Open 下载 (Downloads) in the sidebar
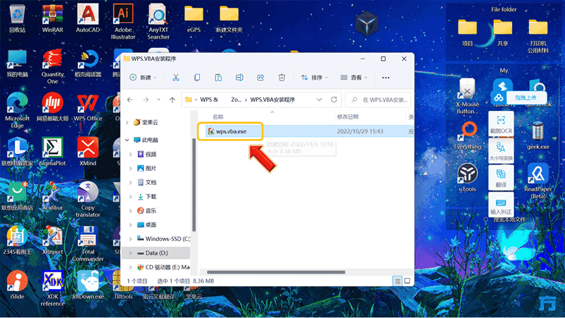Viewport: 565px width, 318px height. 150,197
